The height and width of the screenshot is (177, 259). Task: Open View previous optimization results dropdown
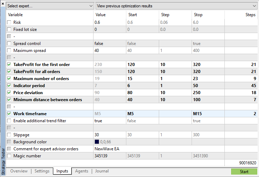[x=176, y=6]
